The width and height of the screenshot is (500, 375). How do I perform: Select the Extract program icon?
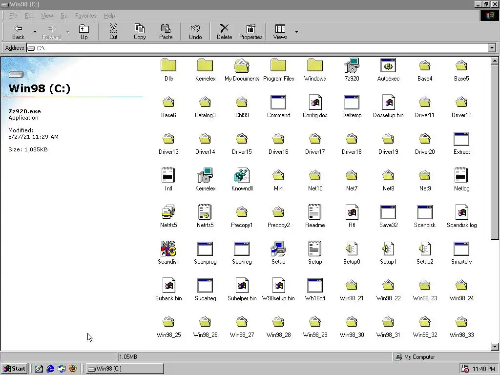click(x=461, y=139)
